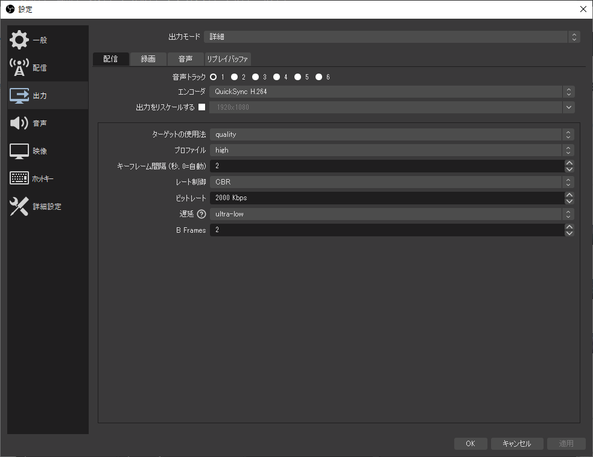Click OBS logo in the title bar
Screen dimensions: 593x457
coord(10,9)
